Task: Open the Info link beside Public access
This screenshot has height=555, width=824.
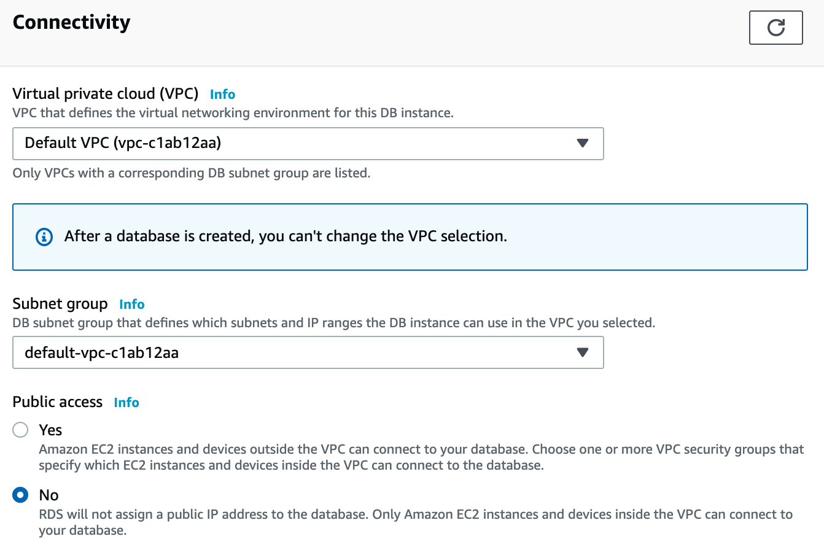Action: 126,402
